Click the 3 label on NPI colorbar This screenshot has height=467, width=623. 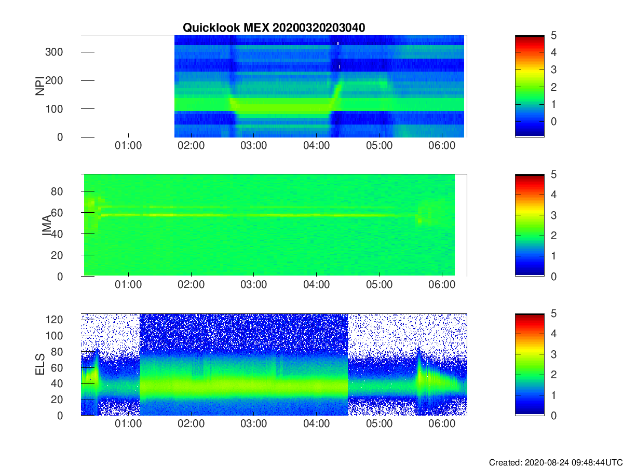553,70
